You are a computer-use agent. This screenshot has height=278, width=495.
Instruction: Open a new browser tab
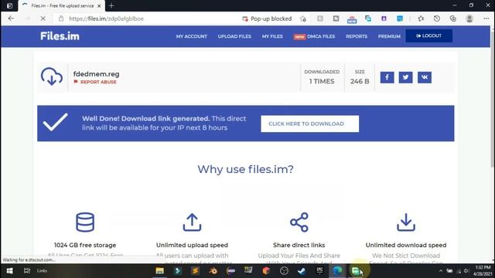111,5
